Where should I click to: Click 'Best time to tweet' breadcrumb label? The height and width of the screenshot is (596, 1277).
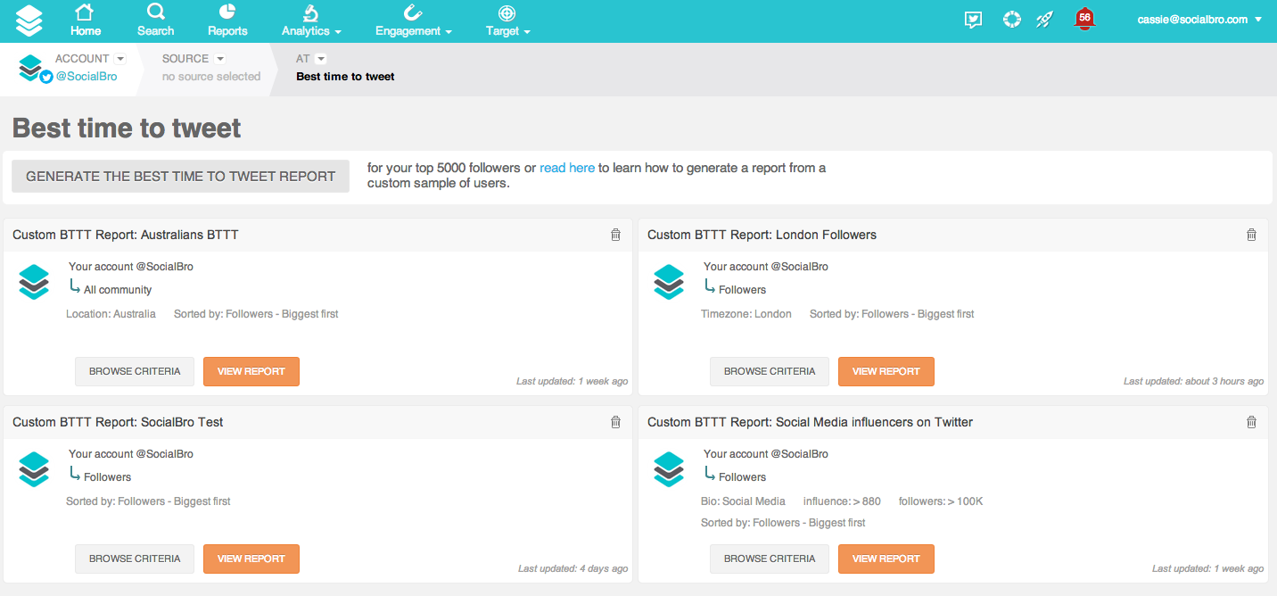point(345,77)
